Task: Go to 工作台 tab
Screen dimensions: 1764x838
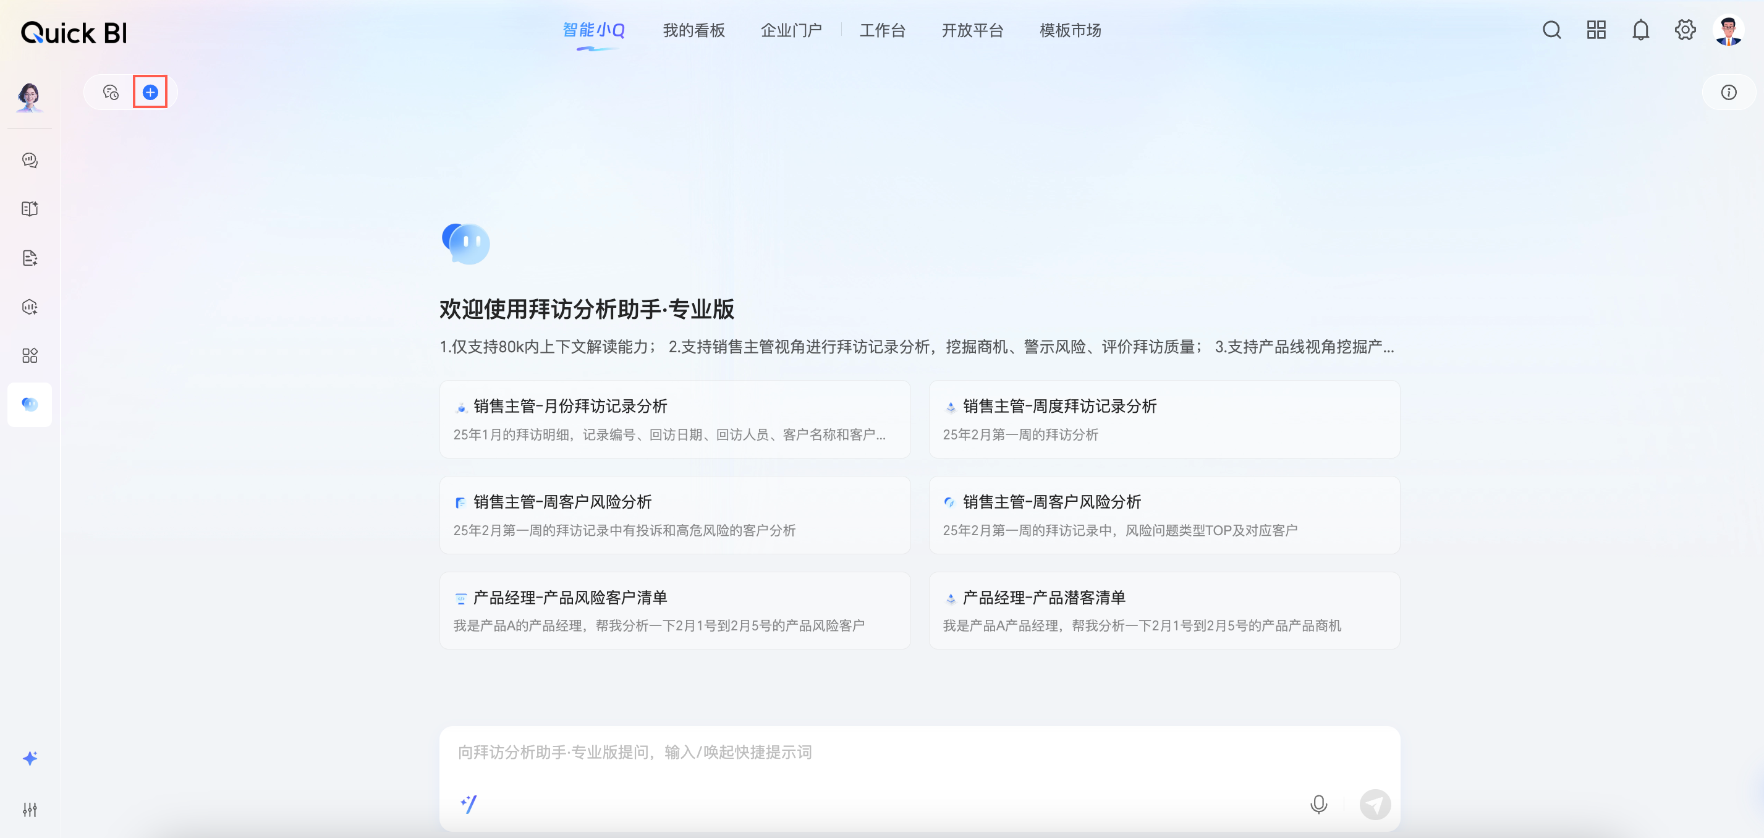Action: tap(882, 31)
